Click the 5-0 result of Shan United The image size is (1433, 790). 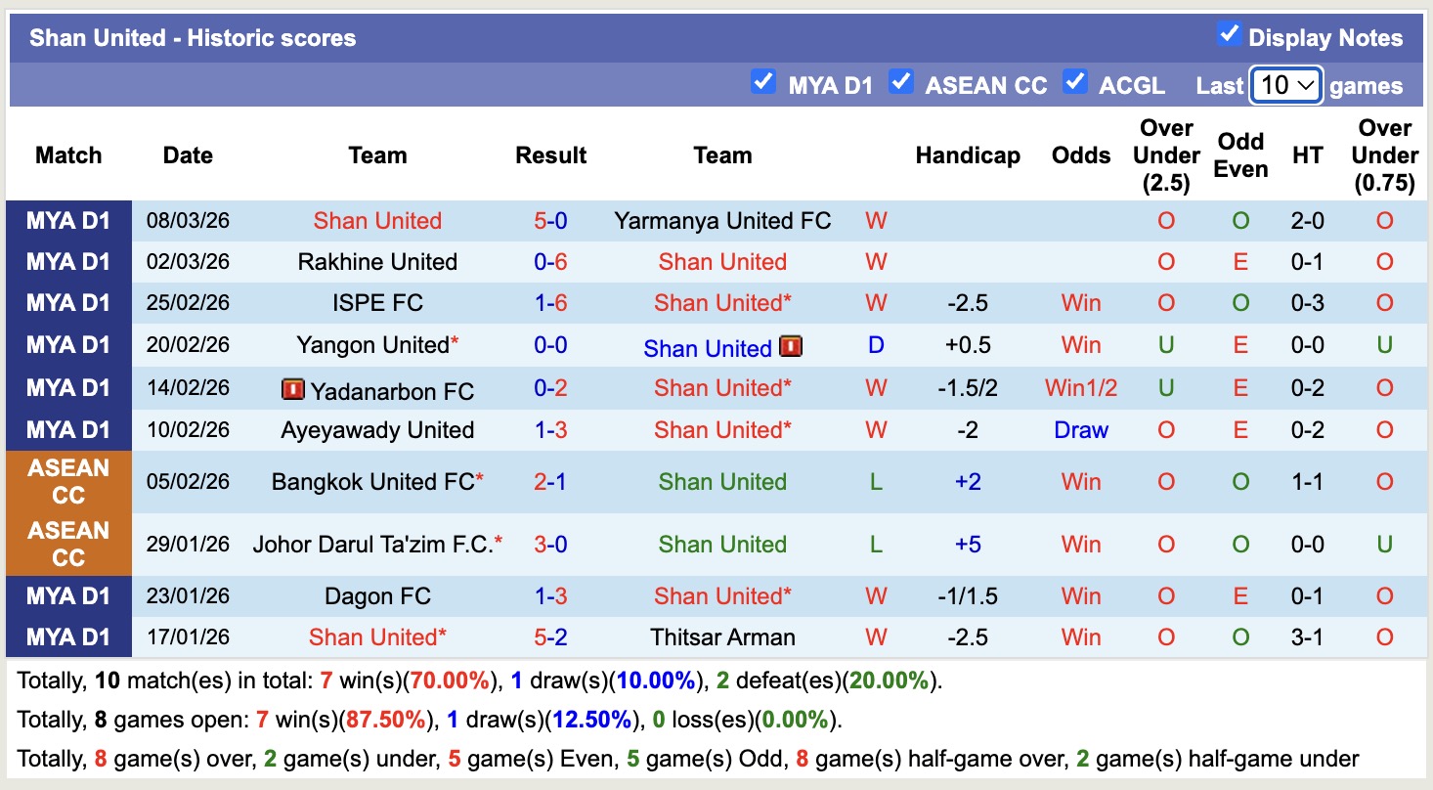(550, 220)
